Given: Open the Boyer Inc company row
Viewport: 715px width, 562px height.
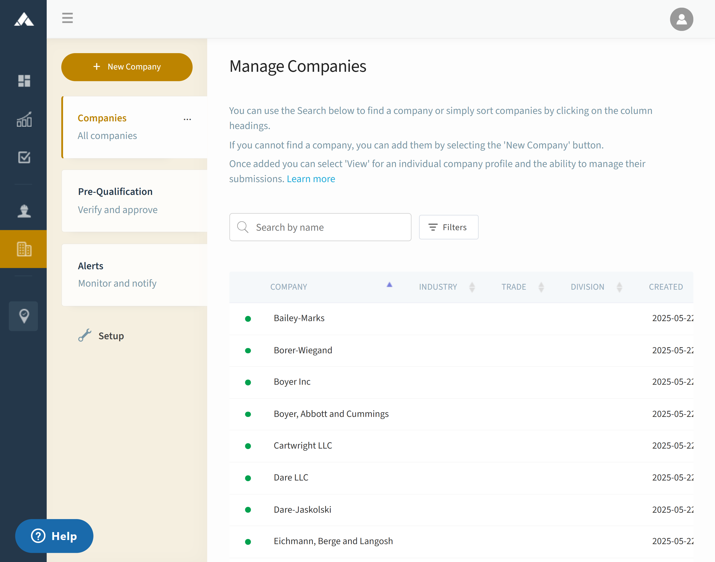Looking at the screenshot, I should tap(461, 382).
